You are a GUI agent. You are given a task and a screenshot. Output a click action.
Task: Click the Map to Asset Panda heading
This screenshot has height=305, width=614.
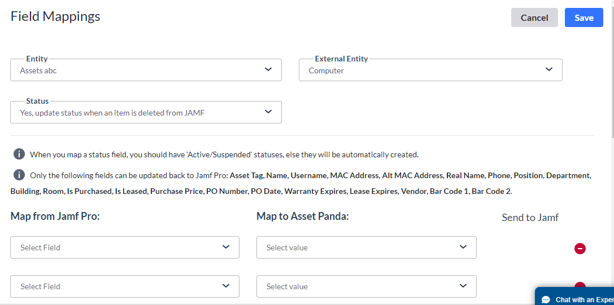(x=302, y=216)
